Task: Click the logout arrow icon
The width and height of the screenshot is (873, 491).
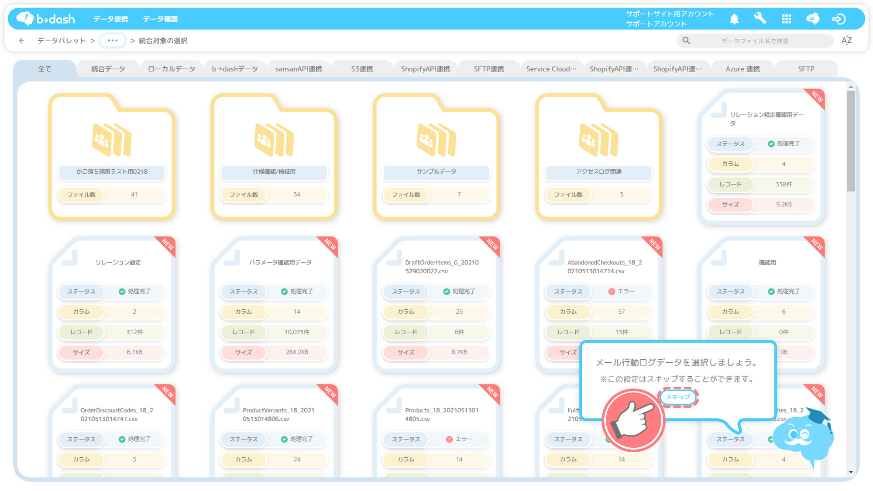Action: click(x=839, y=19)
